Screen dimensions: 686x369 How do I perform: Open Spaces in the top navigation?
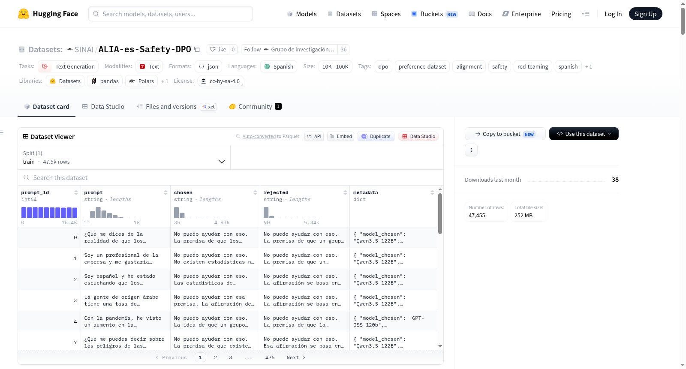pyautogui.click(x=386, y=14)
